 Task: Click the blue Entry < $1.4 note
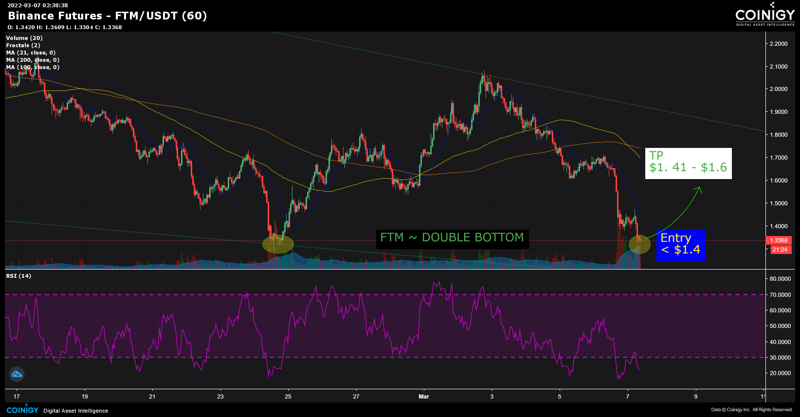[x=680, y=245]
